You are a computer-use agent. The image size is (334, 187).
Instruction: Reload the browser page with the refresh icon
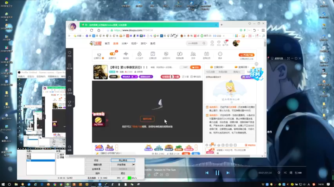coord(91,30)
